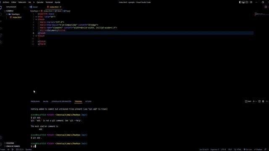Toggle primary sidebar layout icon
Image resolution: width=269 pixels, height=151 pixels.
[240, 2]
